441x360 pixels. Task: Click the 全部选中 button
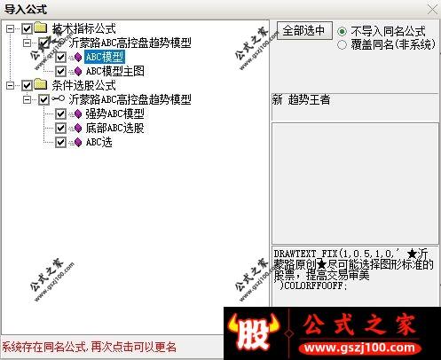(304, 30)
